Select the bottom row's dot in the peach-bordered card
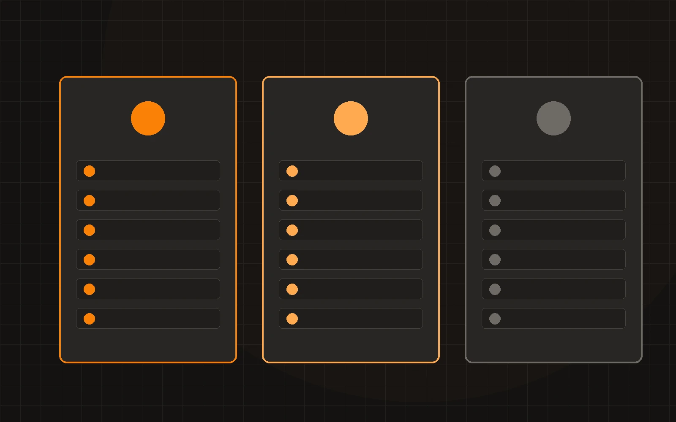676x422 pixels. pyautogui.click(x=292, y=319)
